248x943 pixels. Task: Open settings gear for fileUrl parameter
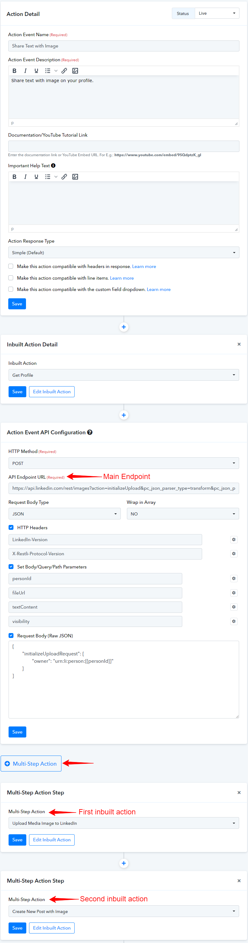click(x=234, y=593)
